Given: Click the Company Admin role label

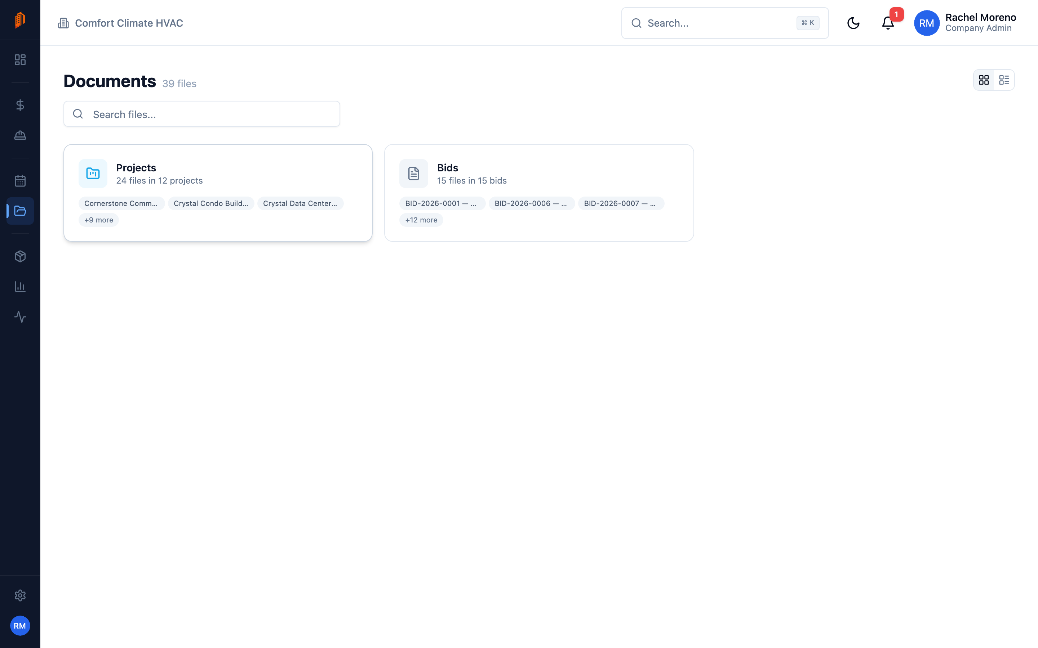Looking at the screenshot, I should click(979, 28).
